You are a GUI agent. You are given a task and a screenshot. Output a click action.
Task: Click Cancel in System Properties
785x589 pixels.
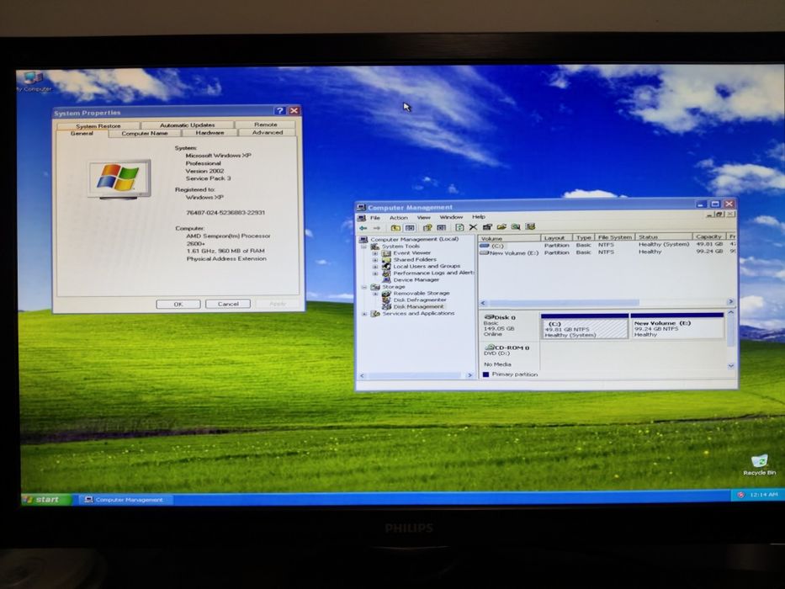click(x=228, y=304)
